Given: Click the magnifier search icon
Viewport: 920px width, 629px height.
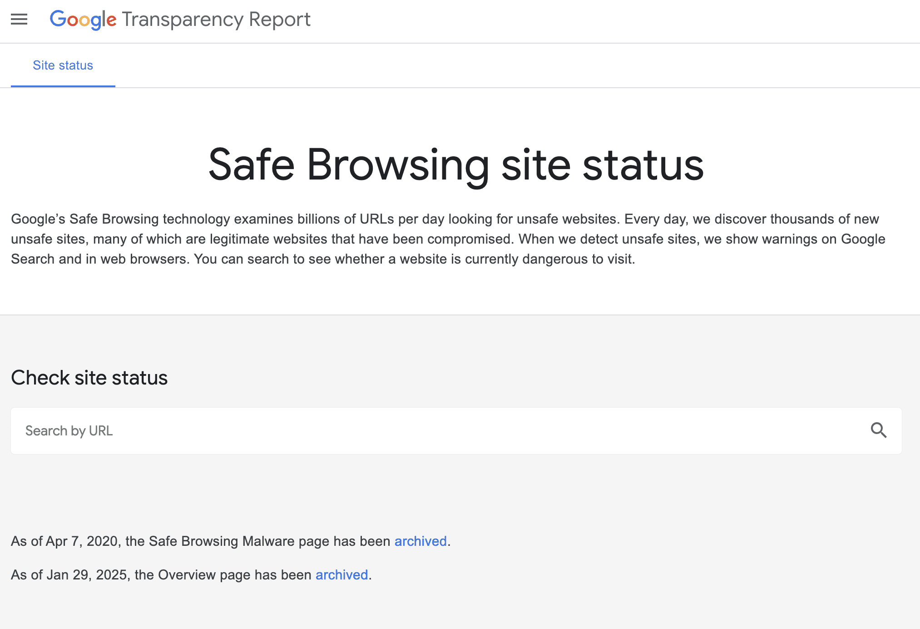Looking at the screenshot, I should [879, 430].
